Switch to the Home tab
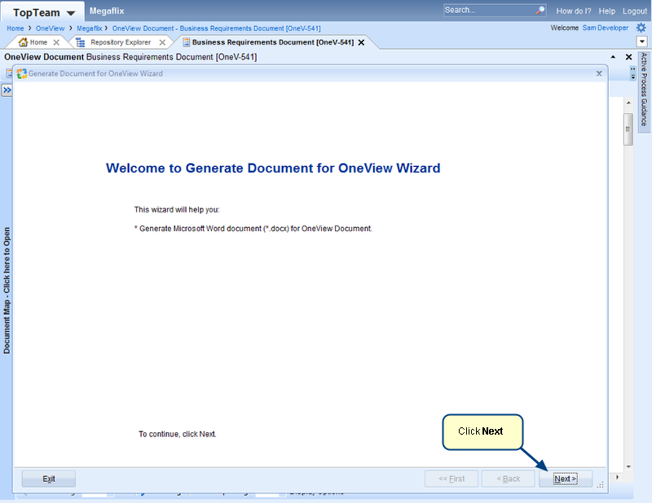Image resolution: width=652 pixels, height=503 pixels. point(38,42)
